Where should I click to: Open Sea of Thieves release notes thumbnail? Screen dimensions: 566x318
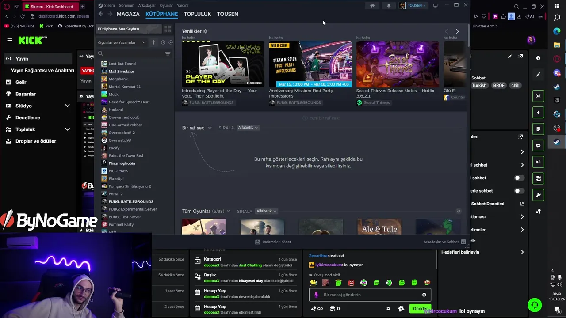(x=398, y=64)
